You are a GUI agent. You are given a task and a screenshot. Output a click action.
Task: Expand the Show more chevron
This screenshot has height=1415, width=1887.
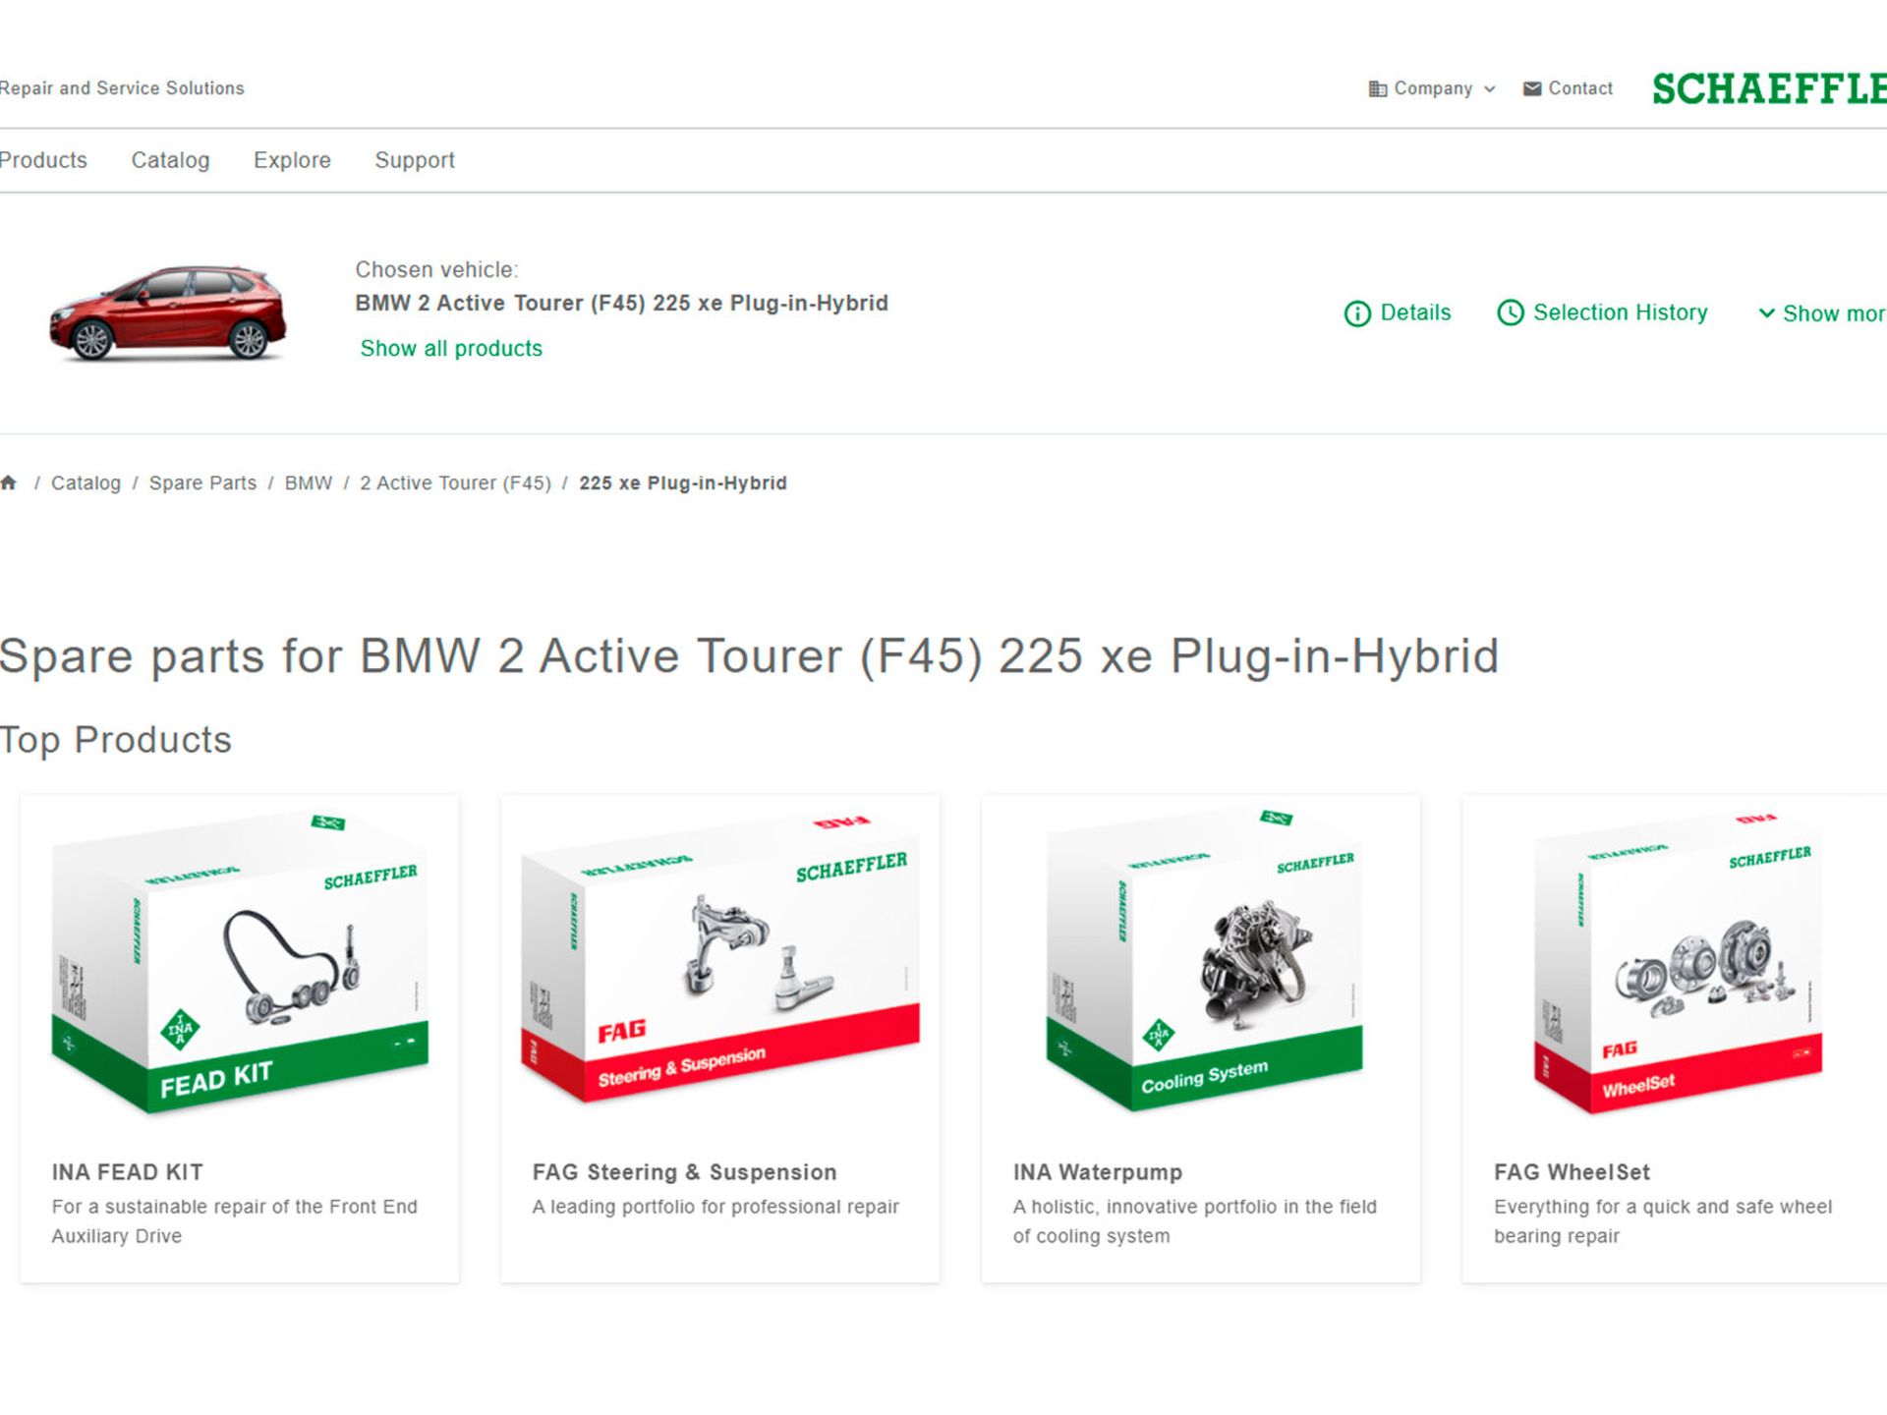coord(1766,313)
